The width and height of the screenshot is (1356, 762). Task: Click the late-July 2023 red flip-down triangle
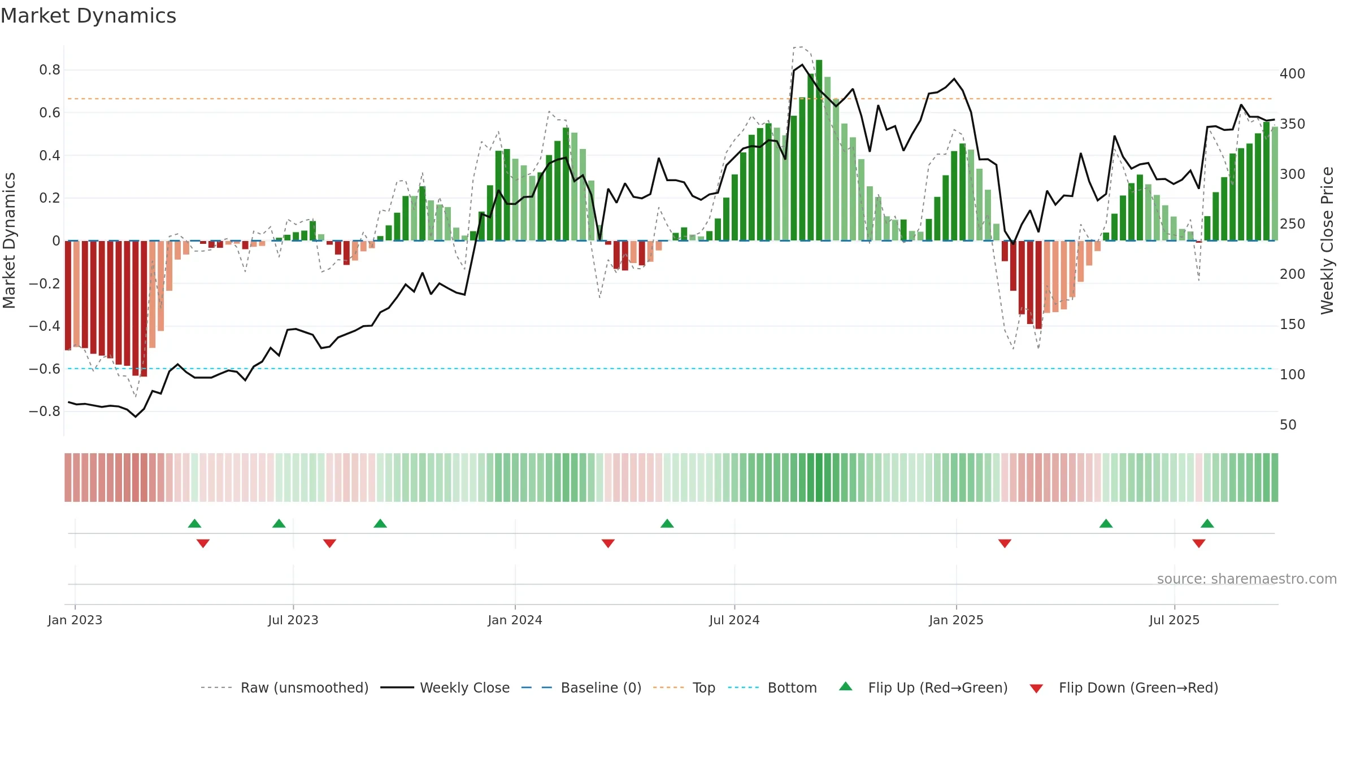tap(329, 544)
